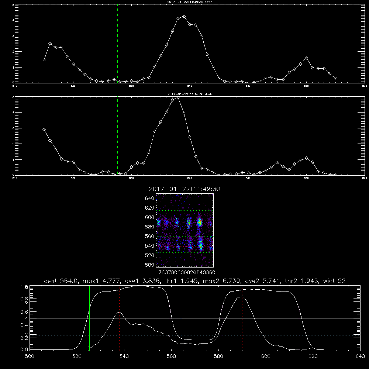The height and width of the screenshot is (369, 369).
Task: Click the "2017-01-22T11:49:30 dusk" plot title
Action: [190, 94]
